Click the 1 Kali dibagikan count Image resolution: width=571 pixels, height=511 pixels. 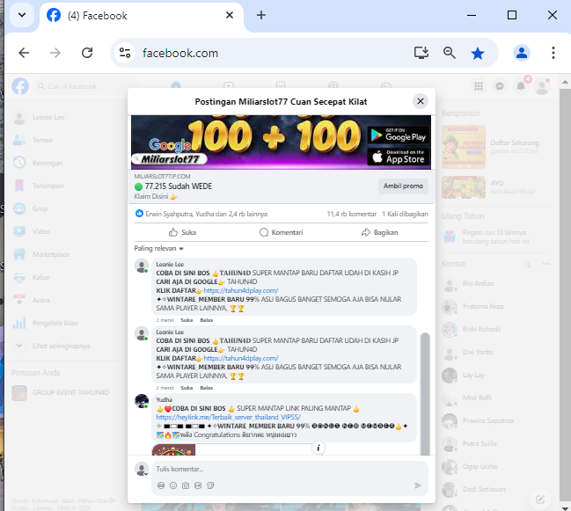pyautogui.click(x=405, y=214)
